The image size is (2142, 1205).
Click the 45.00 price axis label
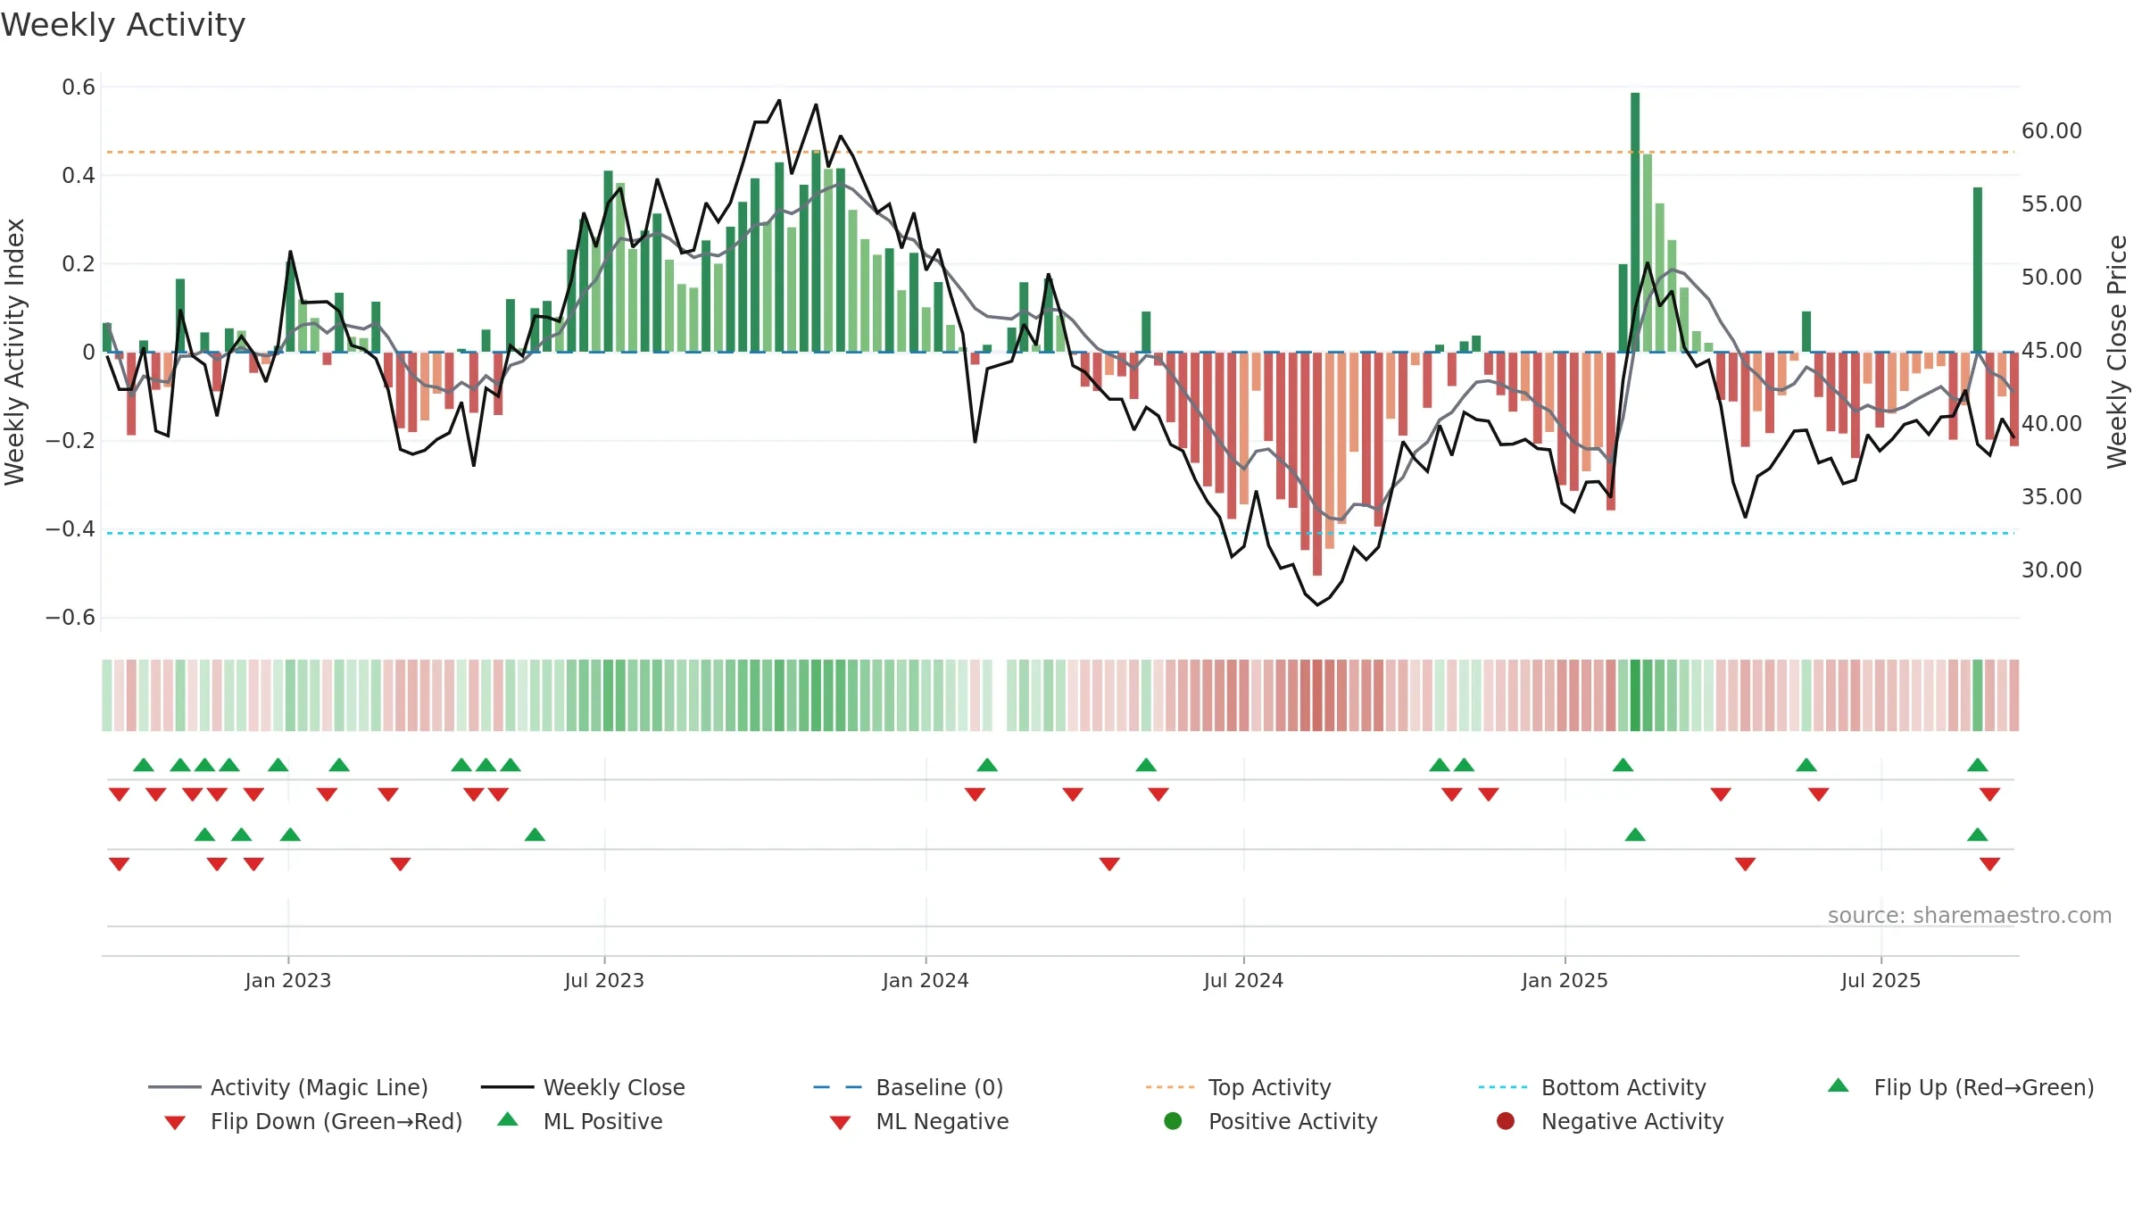click(x=2052, y=350)
